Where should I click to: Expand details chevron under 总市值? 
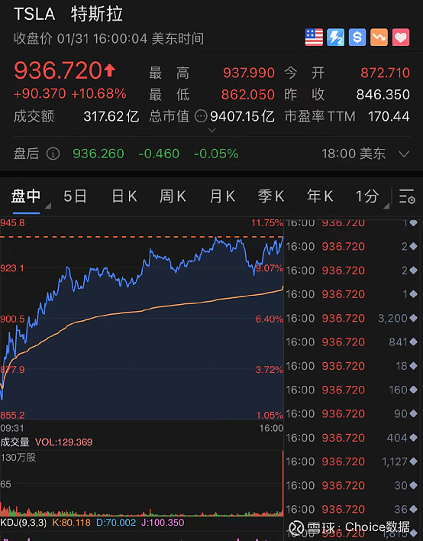212,131
